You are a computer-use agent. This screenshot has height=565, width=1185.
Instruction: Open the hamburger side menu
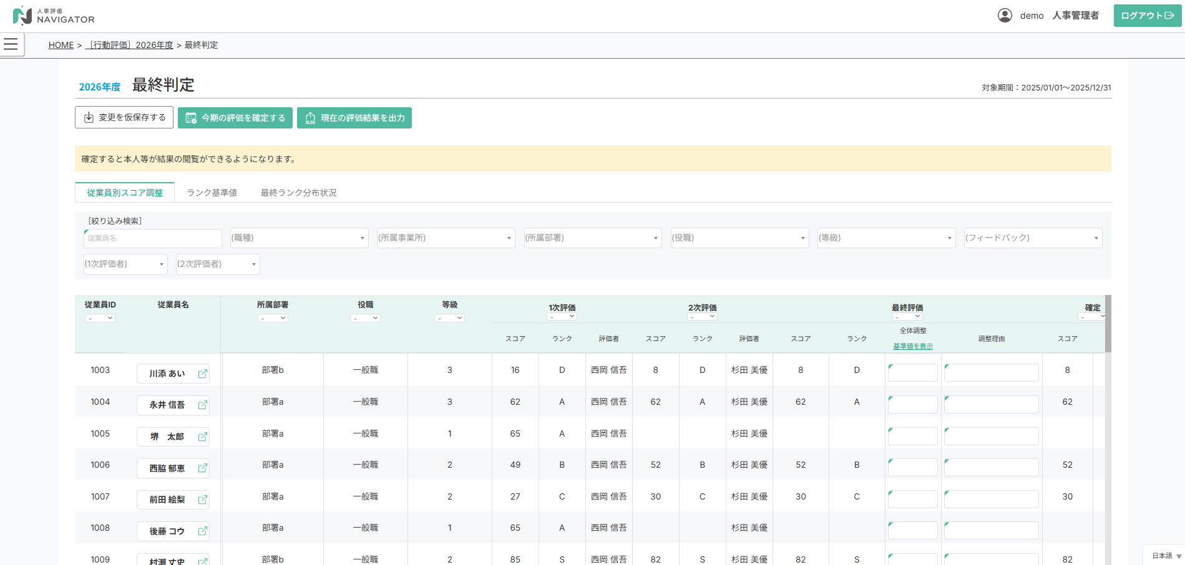11,44
